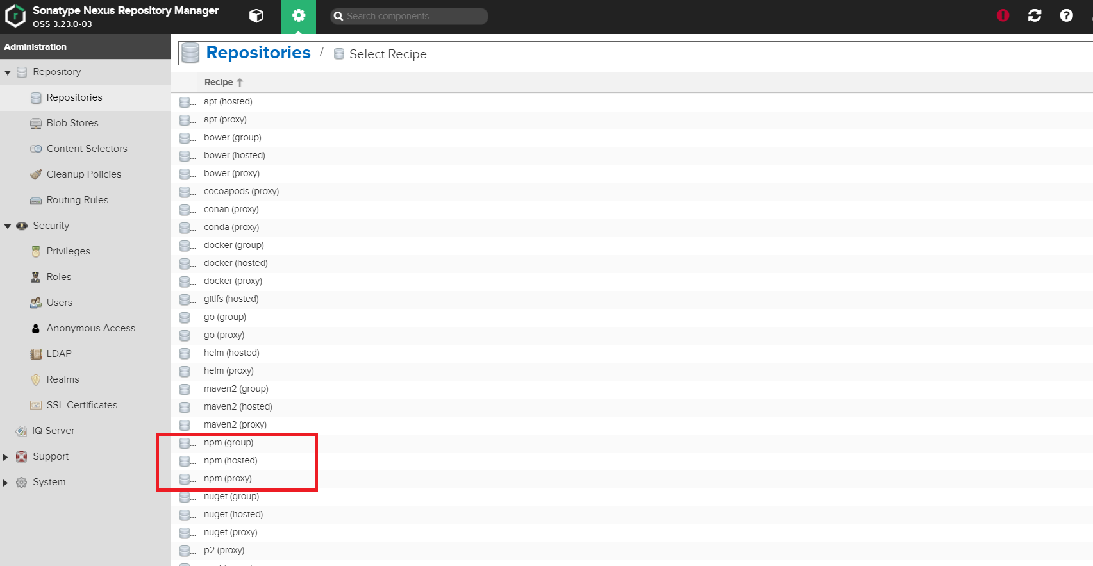Image resolution: width=1093 pixels, height=566 pixels.
Task: Select the docker (hosted) recipe
Action: point(235,263)
